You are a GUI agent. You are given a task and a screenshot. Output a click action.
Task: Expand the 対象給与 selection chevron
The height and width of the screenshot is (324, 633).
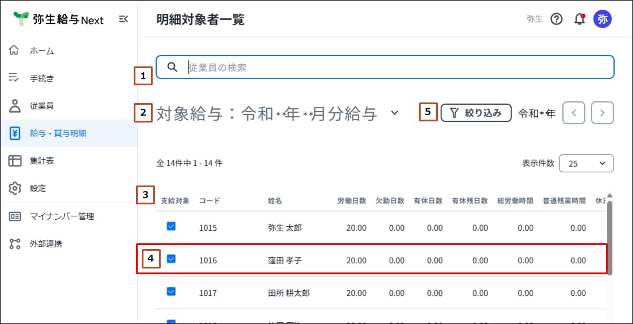[395, 113]
